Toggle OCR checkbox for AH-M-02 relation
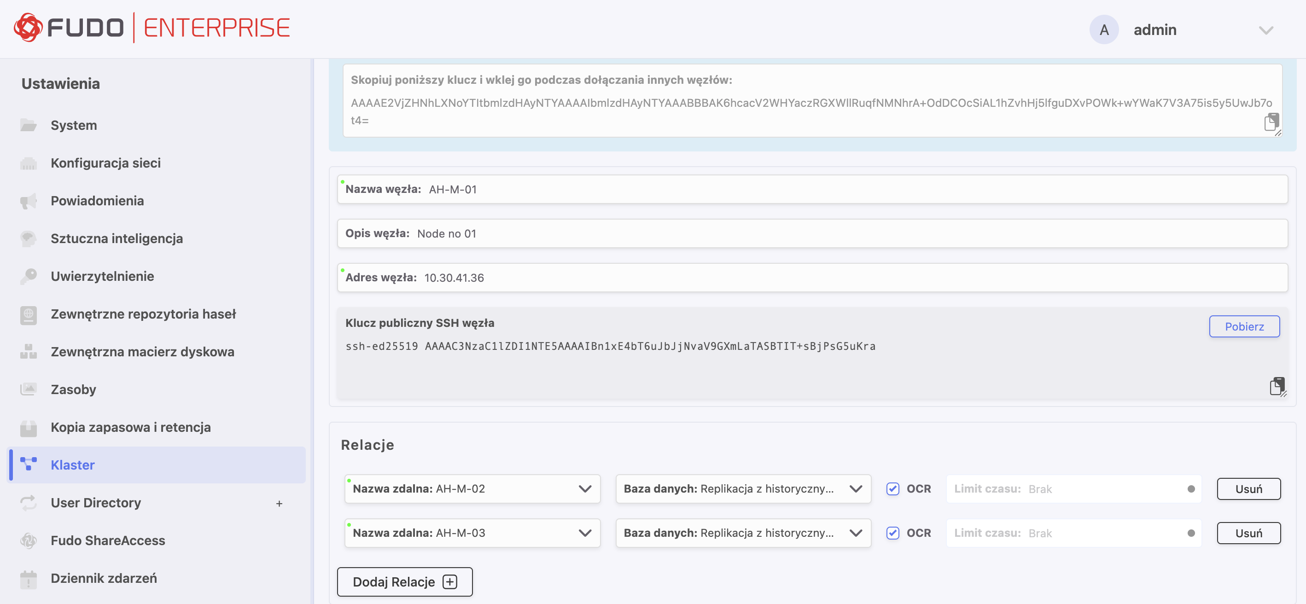Viewport: 1306px width, 604px height. (892, 489)
